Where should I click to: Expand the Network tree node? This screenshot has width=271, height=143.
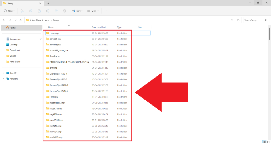click(3, 79)
